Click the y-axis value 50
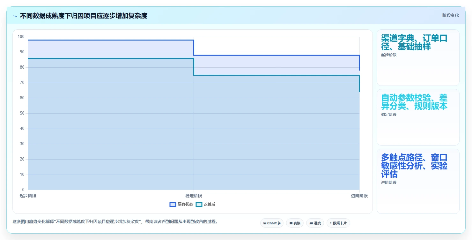Screen dimensions: 472x240 coord(22,113)
